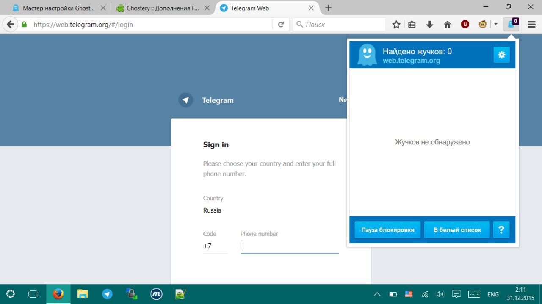Show bookmarks list icon
Viewport: 542px width, 304px height.
(x=412, y=25)
